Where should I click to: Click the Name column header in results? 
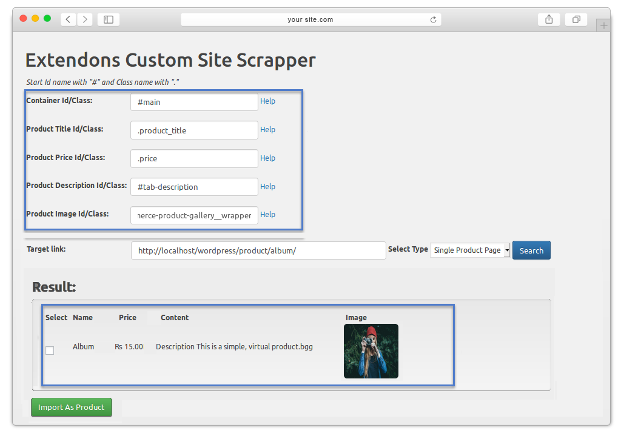pyautogui.click(x=82, y=317)
